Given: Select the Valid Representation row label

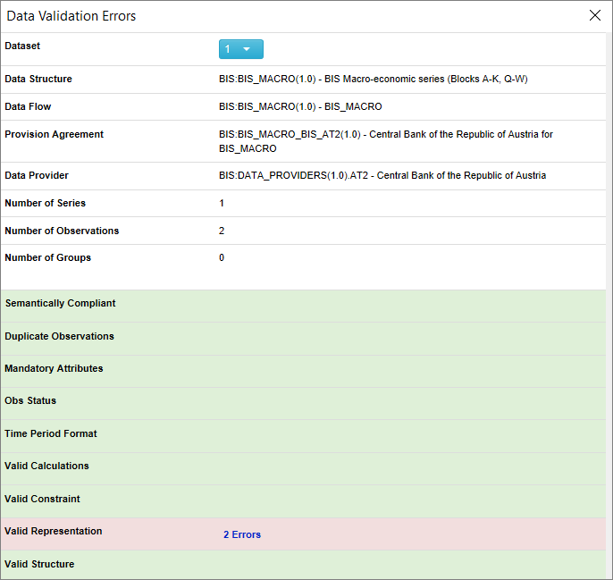Looking at the screenshot, I should [x=54, y=531].
